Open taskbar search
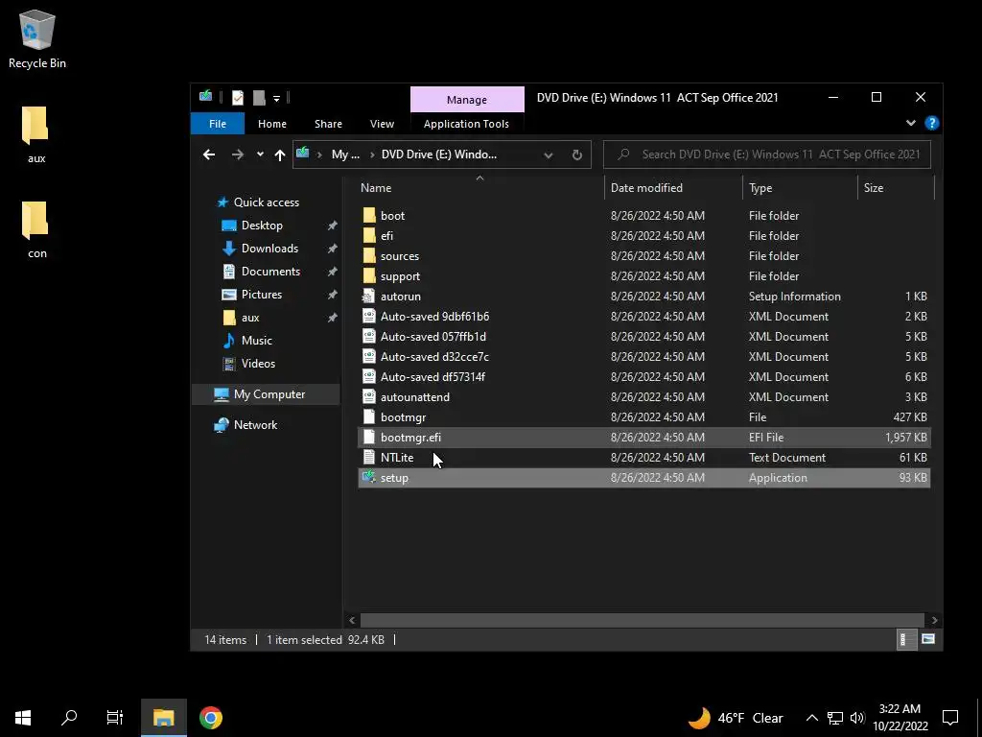The height and width of the screenshot is (737, 982). tap(69, 718)
